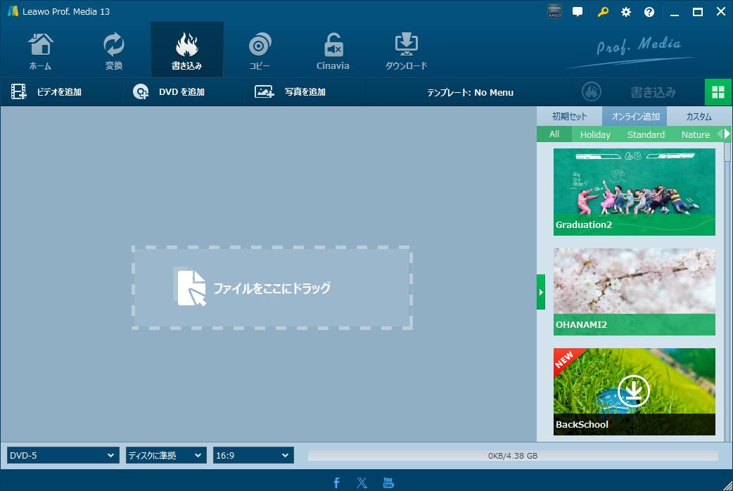Click the ビデオを追加 add video button
The width and height of the screenshot is (733, 491).
point(60,91)
